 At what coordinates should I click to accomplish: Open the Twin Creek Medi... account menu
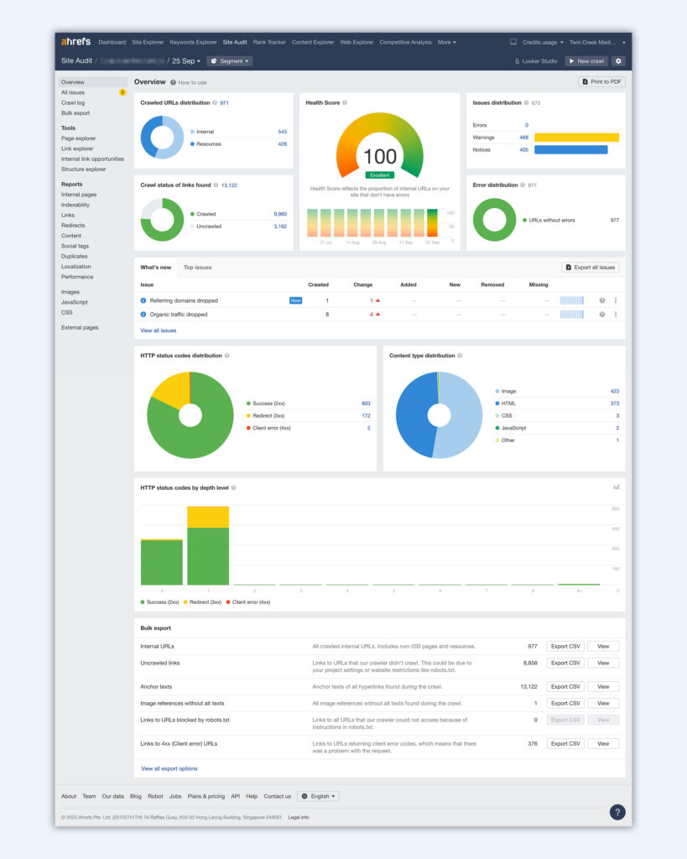pos(597,42)
